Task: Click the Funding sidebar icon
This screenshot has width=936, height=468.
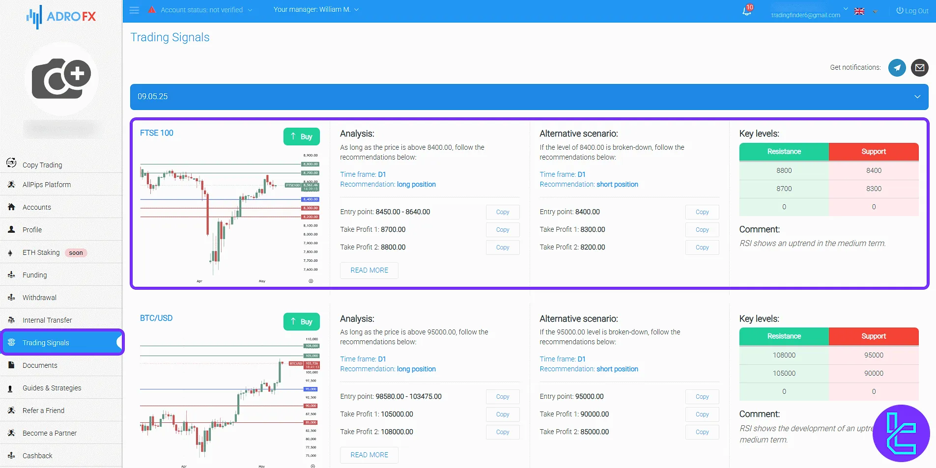Action: (11, 275)
